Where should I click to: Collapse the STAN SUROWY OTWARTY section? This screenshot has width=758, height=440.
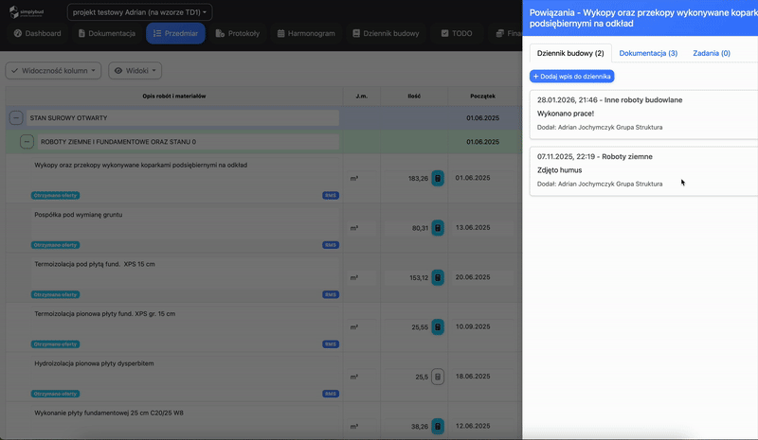pos(16,118)
